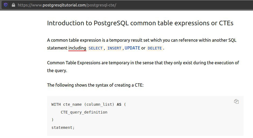253x138 pixels.
Task: Click the sentence "The following shows the syntax of creating a CTE:"
Action: coord(95,85)
